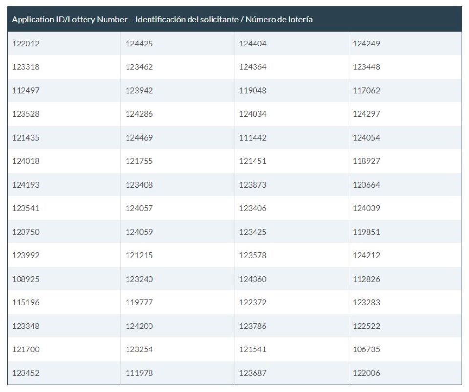Select lottery number 121215
This screenshot has width=469, height=392.
click(139, 255)
